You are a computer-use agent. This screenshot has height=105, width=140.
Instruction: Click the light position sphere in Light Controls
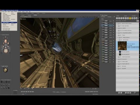5,70
